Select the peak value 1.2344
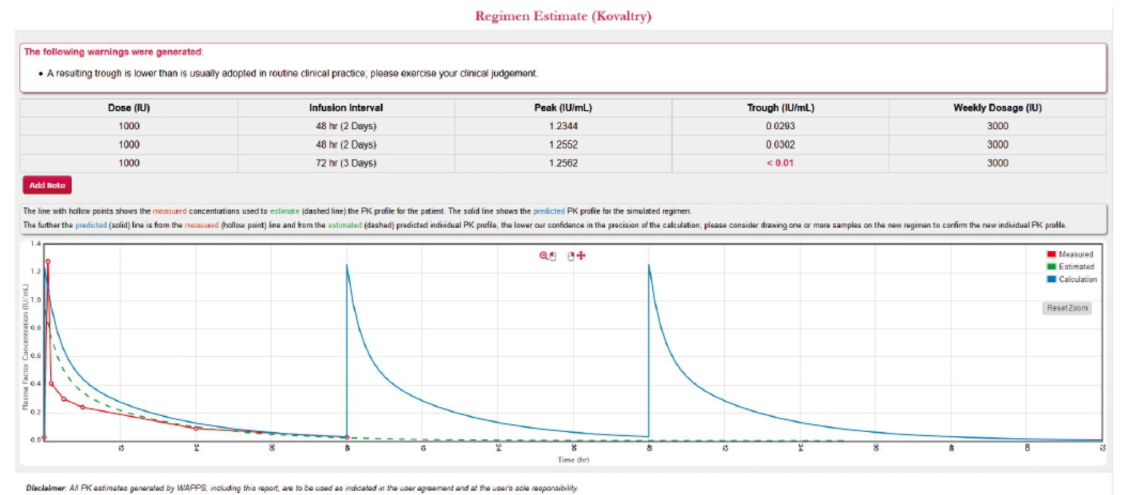The height and width of the screenshot is (495, 1143). (563, 126)
